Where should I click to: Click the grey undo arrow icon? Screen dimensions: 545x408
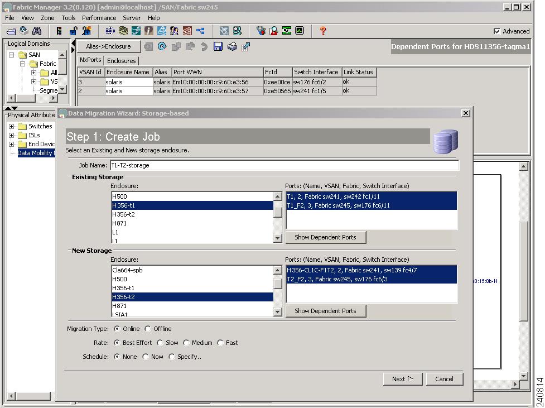204,46
